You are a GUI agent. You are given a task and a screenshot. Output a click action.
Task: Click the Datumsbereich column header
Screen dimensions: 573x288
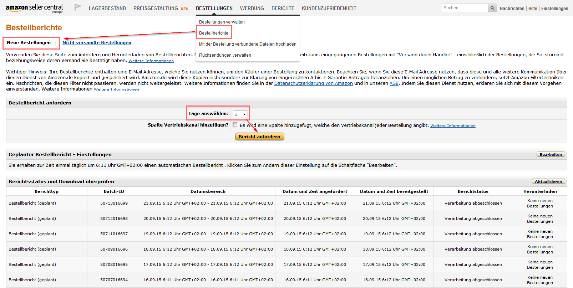coord(208,191)
